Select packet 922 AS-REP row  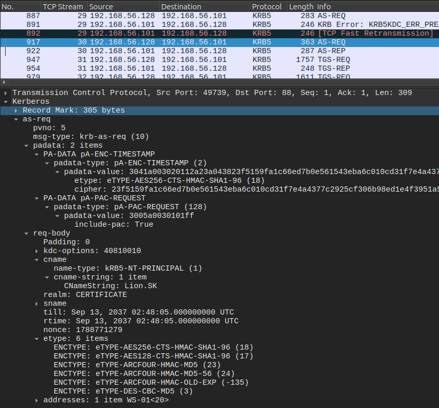click(x=207, y=51)
